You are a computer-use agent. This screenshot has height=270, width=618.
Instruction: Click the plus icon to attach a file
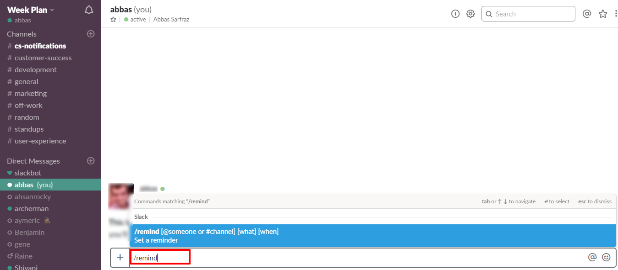[x=120, y=257]
